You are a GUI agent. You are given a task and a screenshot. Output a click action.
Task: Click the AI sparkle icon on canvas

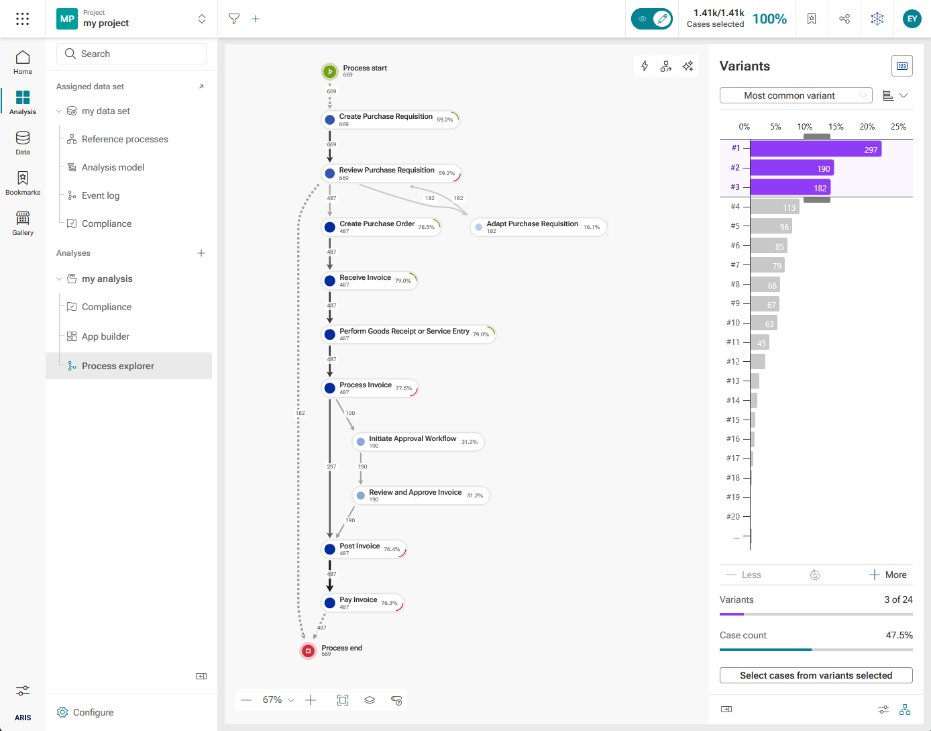[x=688, y=66]
